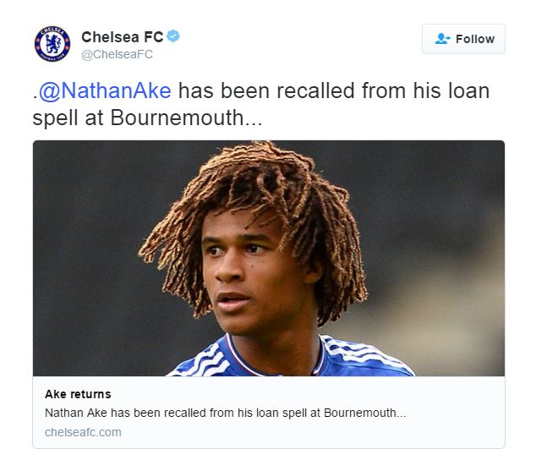Open the "Ake returns" card headline

[x=78, y=394]
